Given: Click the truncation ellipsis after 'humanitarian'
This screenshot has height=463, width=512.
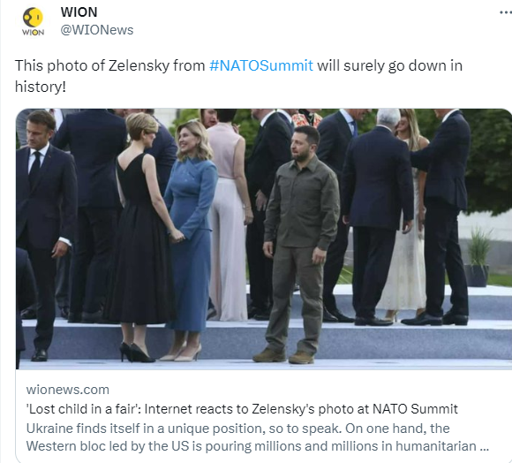Looking at the screenshot, I should 485,447.
